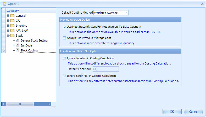
Task: Expand the General tree node
Action: [8, 16]
